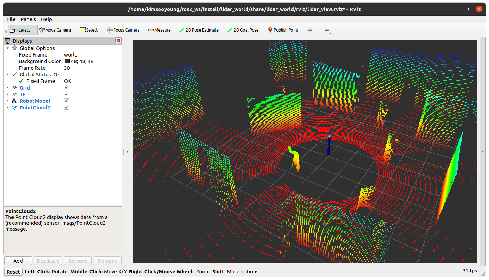Select the Move Camera tool
The width and height of the screenshot is (489, 280).
pyautogui.click(x=55, y=30)
